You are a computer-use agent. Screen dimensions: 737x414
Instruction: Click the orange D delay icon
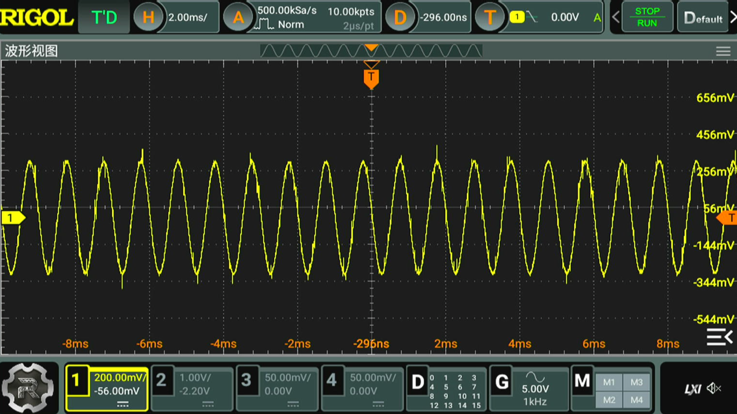tap(400, 17)
